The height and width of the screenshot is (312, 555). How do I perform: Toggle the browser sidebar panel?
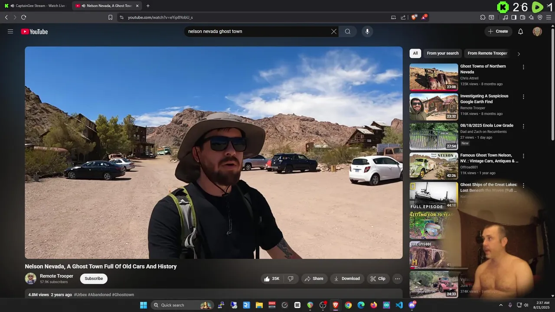[x=514, y=17]
